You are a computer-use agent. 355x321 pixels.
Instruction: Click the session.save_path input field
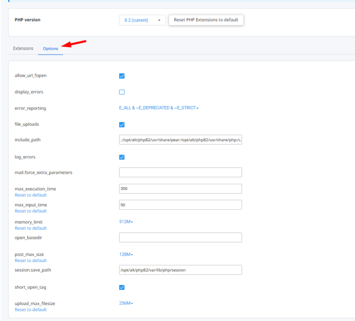[x=180, y=270]
